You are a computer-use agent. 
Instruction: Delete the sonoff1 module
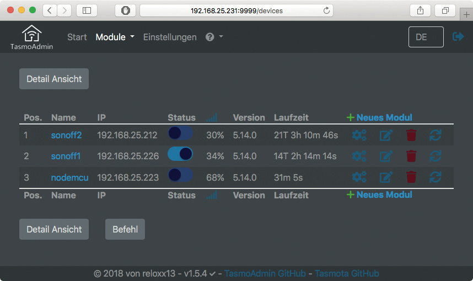pyautogui.click(x=411, y=156)
